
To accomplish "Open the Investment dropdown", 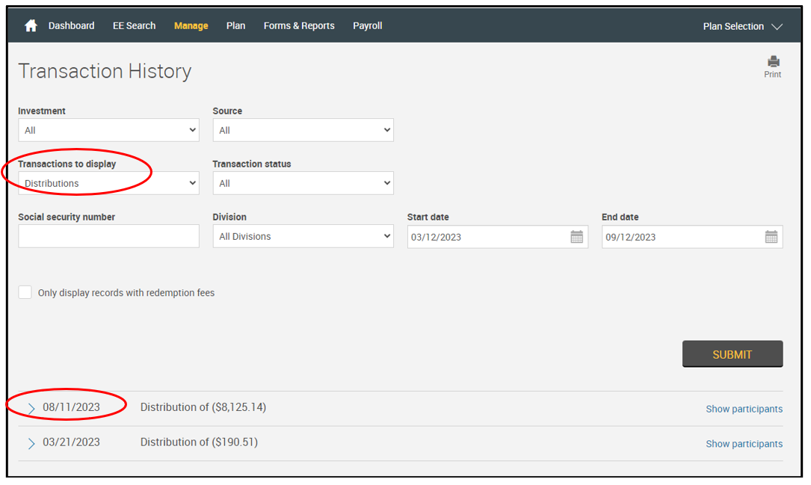I will click(x=108, y=130).
